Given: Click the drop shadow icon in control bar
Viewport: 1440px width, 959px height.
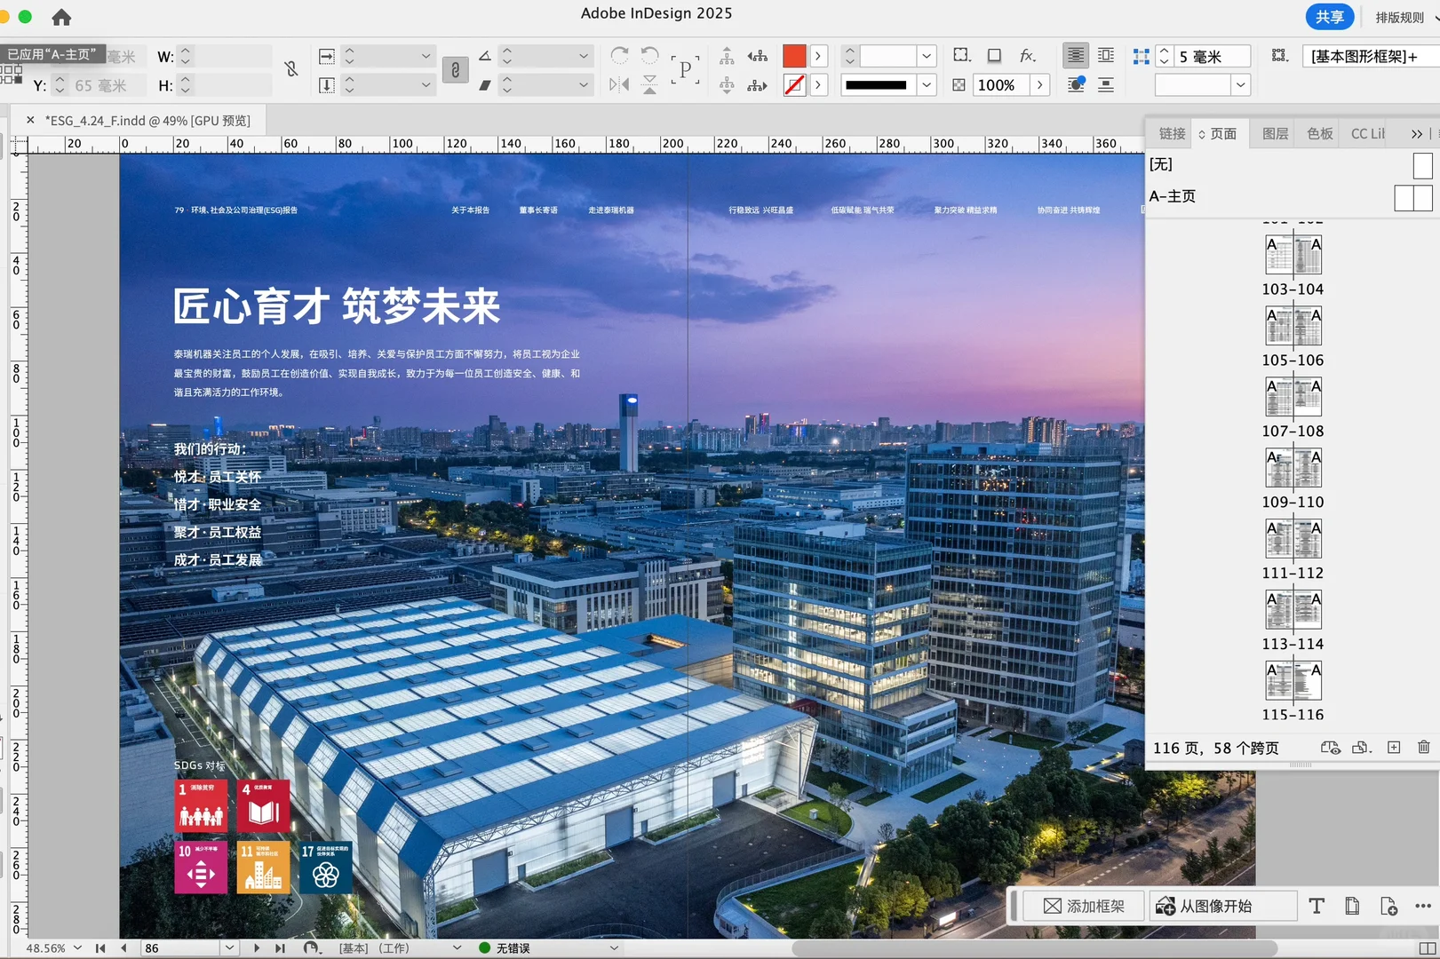Looking at the screenshot, I should pyautogui.click(x=994, y=55).
